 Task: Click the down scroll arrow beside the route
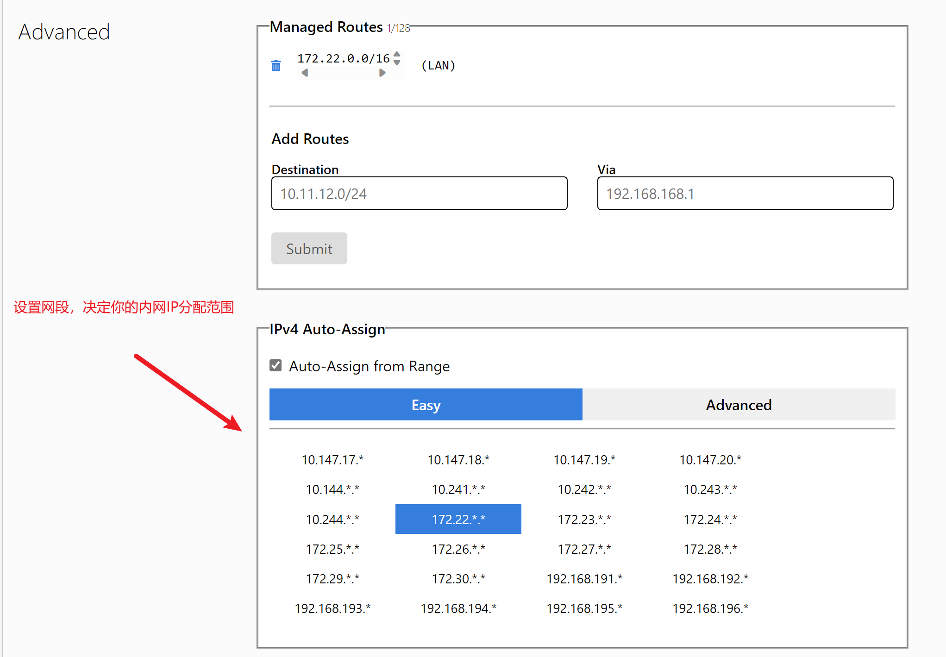[397, 63]
